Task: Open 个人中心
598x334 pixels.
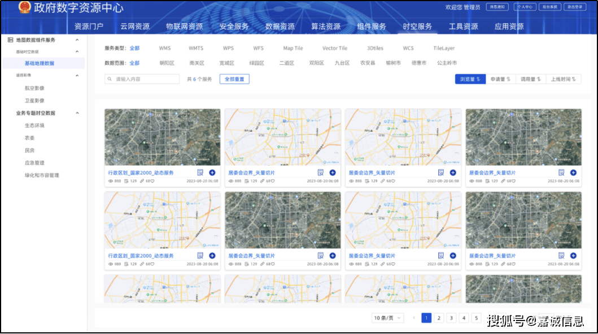Action: coord(525,7)
